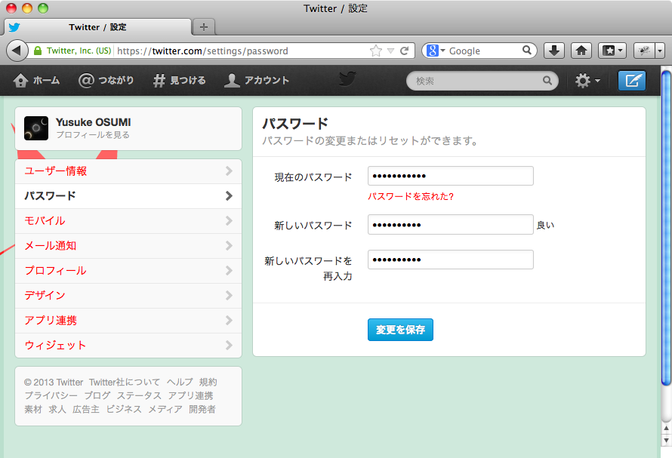672x458 pixels.
Task: Bookmark page with the star icon
Action: click(376, 51)
